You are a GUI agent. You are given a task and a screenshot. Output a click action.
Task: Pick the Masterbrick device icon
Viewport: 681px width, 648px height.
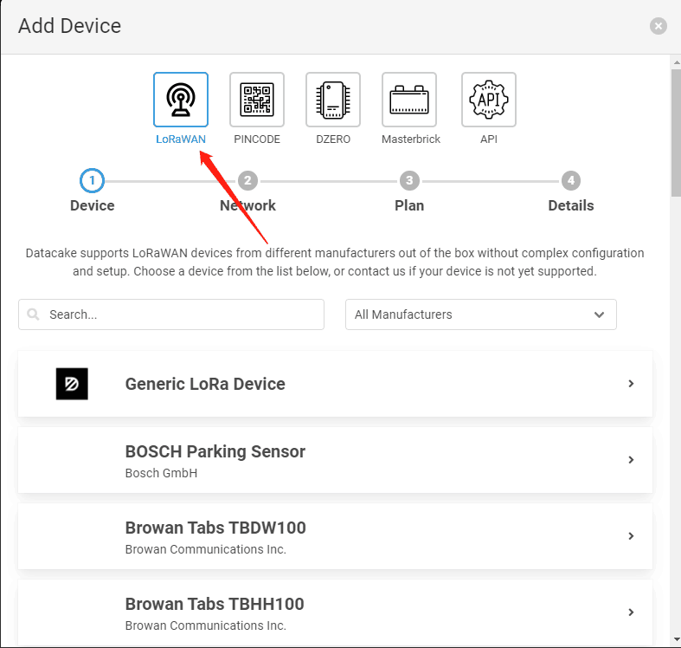[x=409, y=100]
